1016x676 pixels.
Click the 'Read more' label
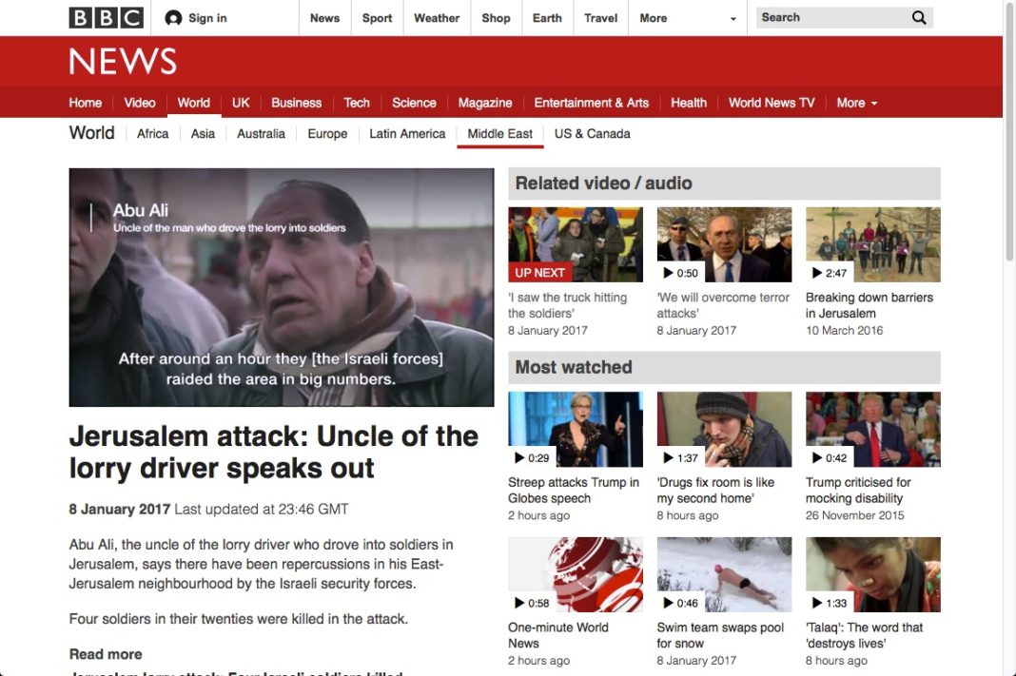pyautogui.click(x=106, y=654)
